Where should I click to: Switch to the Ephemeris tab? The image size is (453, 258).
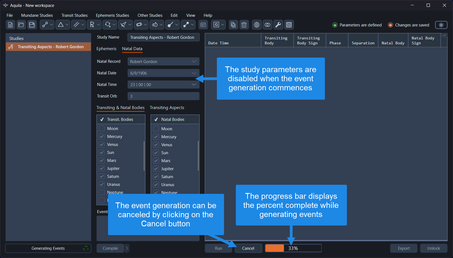[x=106, y=49]
